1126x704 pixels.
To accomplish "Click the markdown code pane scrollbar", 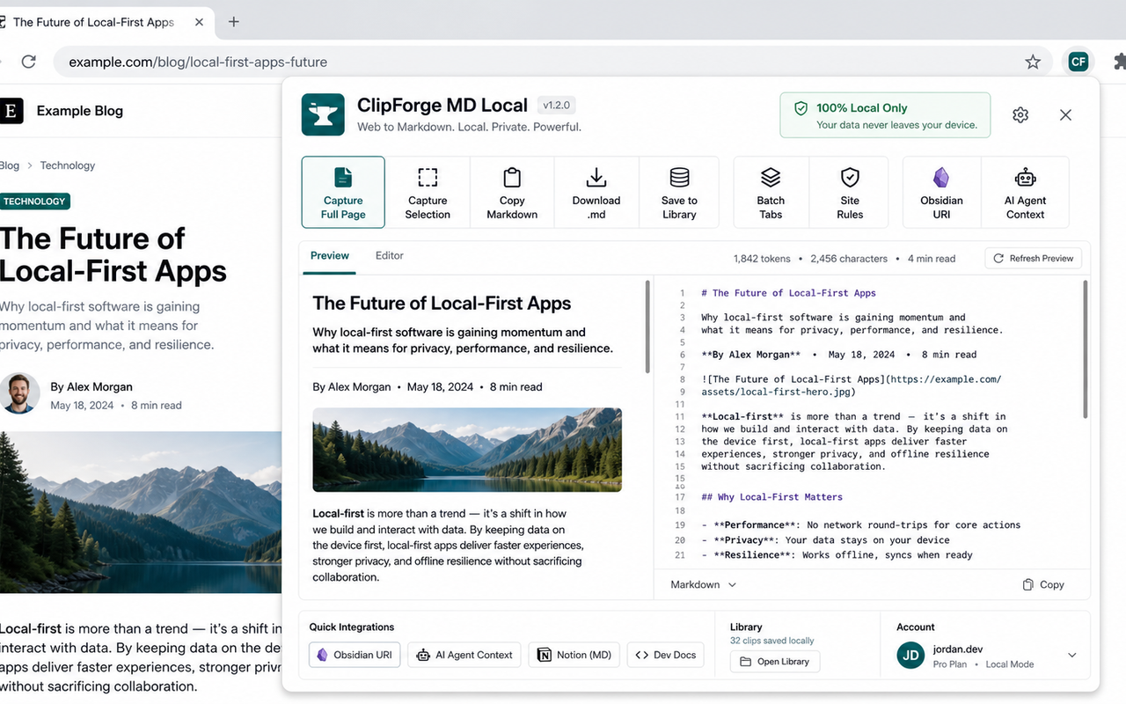I will click(1086, 349).
